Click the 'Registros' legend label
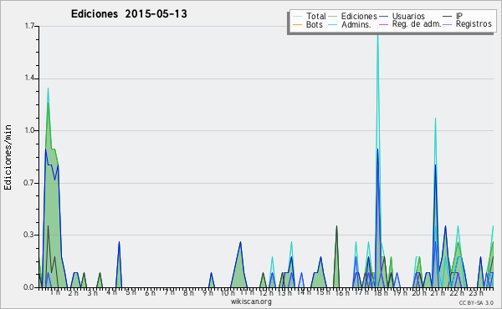 click(474, 24)
